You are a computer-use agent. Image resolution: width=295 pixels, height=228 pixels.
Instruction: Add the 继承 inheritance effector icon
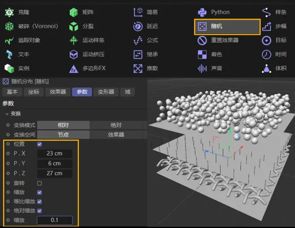pos(138,55)
